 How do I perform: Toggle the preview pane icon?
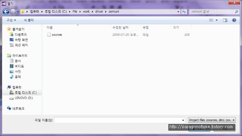coord(225,20)
